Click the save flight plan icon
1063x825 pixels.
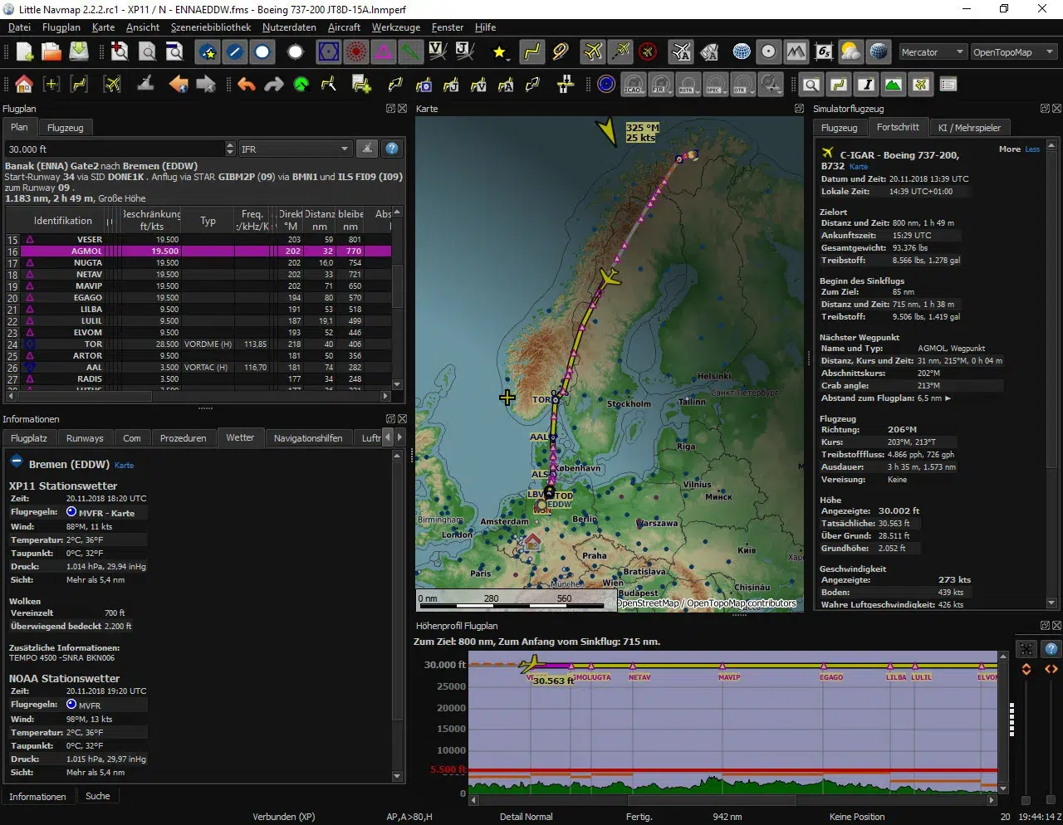click(x=79, y=52)
